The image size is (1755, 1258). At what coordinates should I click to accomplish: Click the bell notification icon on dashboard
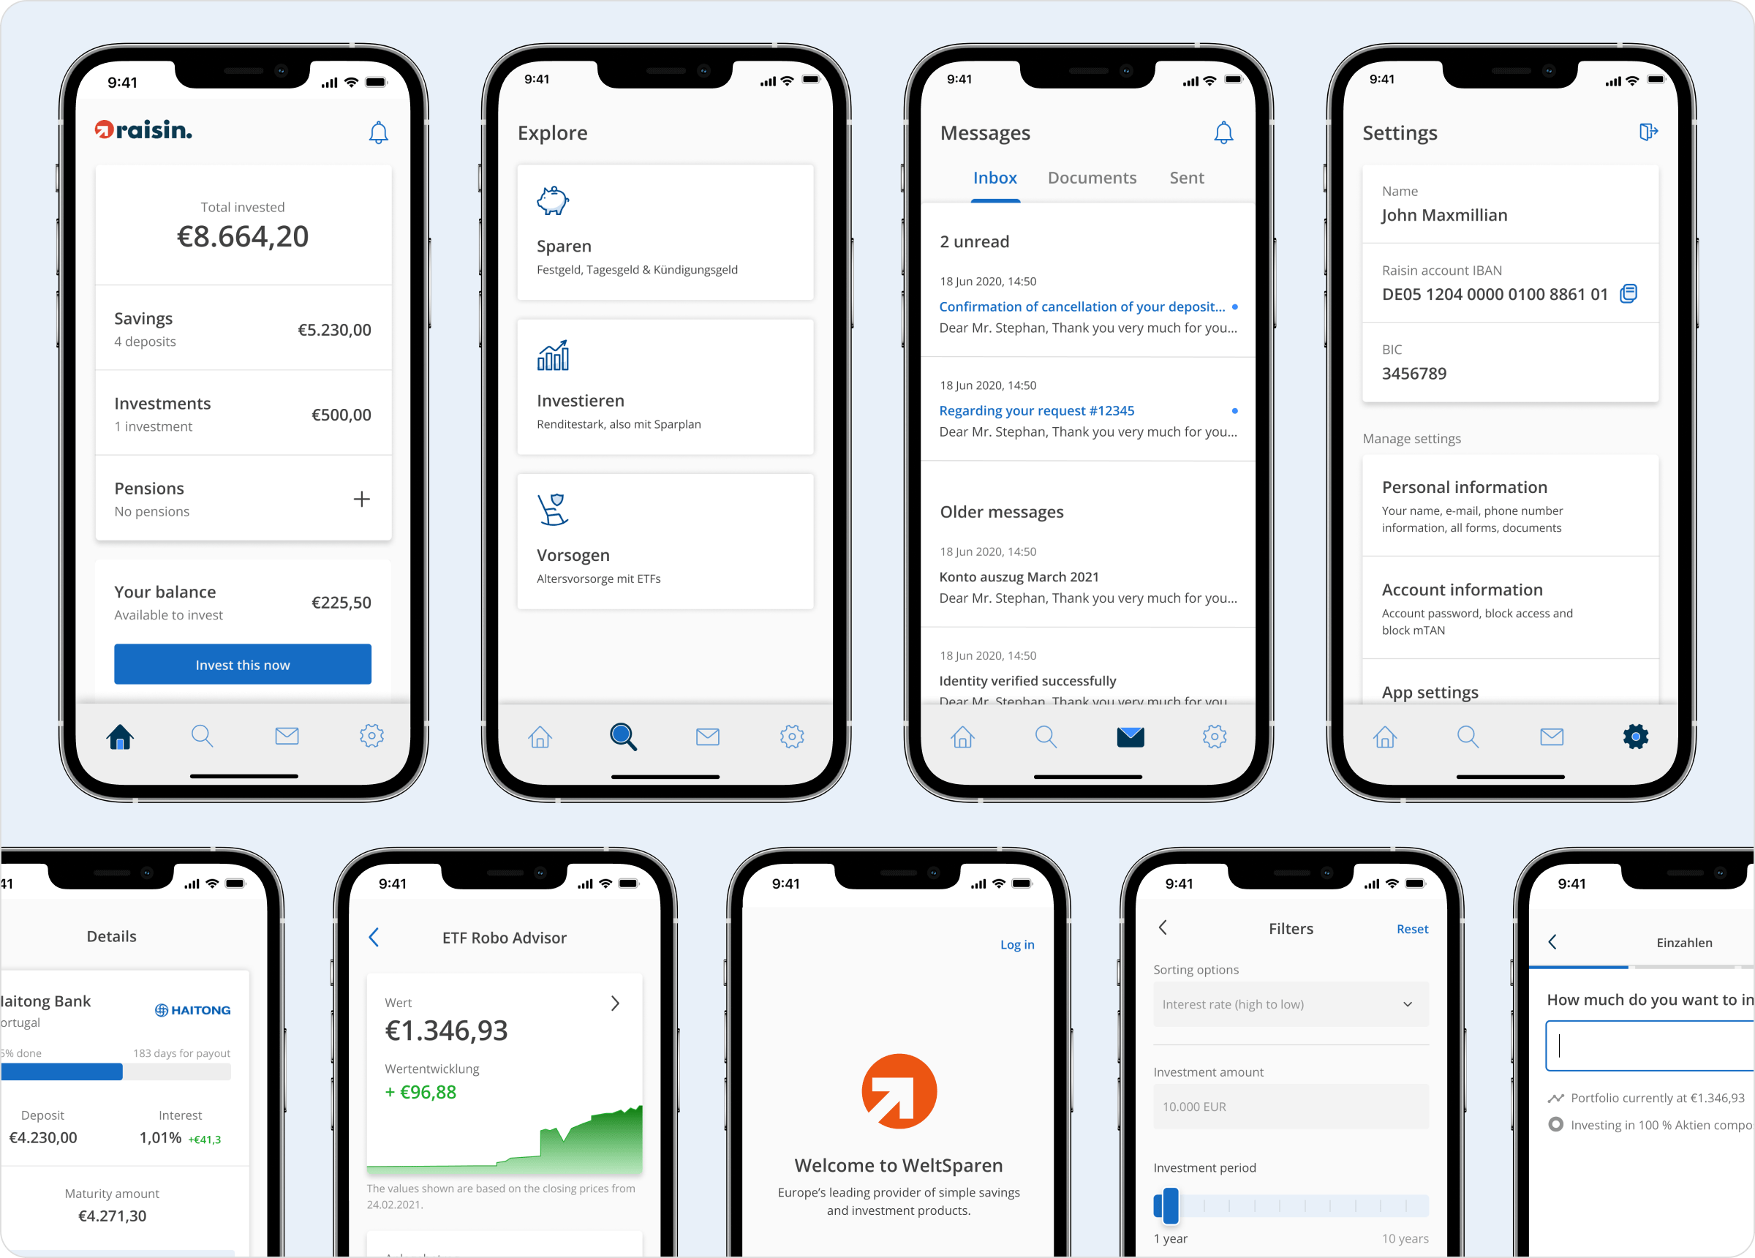click(x=380, y=133)
